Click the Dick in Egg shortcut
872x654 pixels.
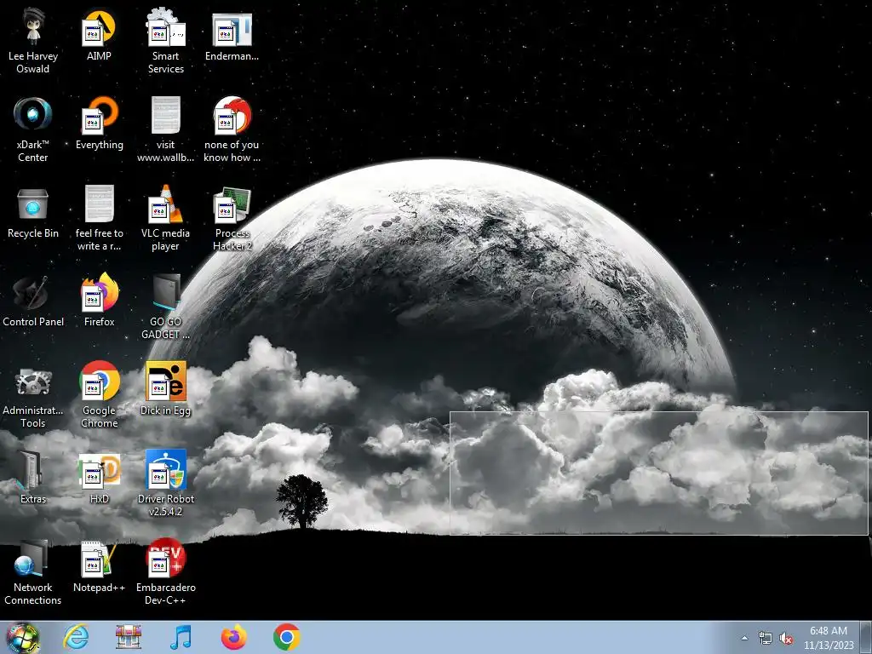(x=166, y=388)
